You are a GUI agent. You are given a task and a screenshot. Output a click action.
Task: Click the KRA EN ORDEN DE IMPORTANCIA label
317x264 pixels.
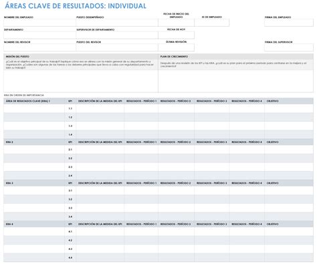click(x=24, y=95)
